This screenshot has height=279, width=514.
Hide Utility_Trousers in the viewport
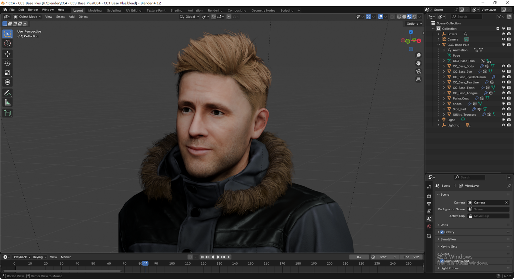point(503,115)
